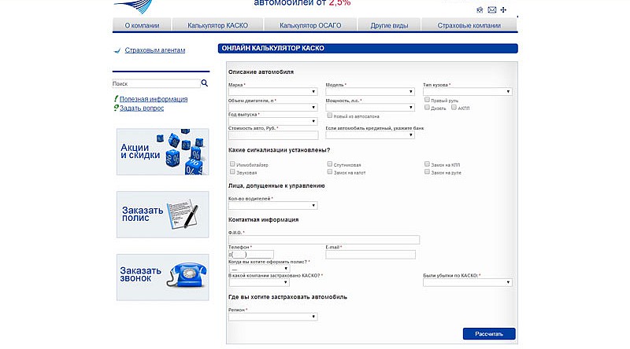Viewport: 630px width, 349px height.
Task: Open the 'Акции и скидки' banner
Action: pos(162,152)
